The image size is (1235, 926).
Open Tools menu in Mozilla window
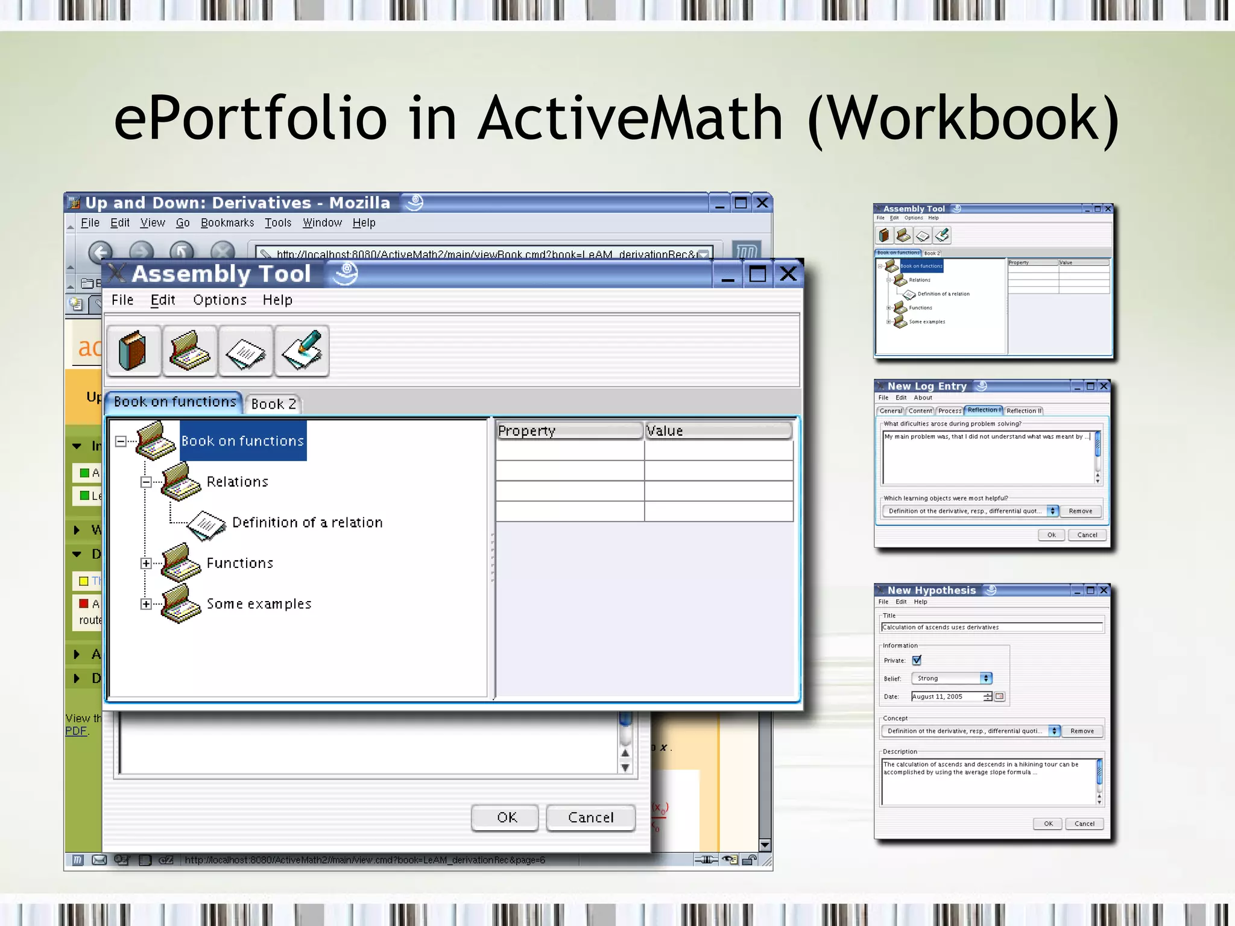[278, 223]
